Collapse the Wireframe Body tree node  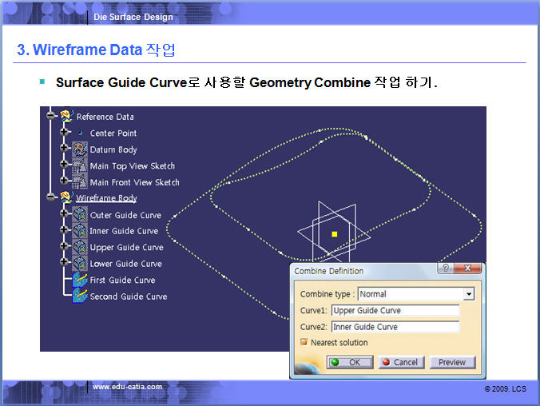click(51, 197)
